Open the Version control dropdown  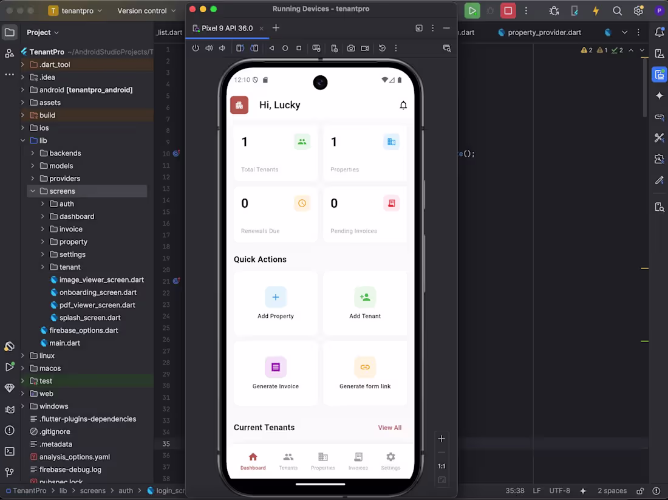click(146, 11)
